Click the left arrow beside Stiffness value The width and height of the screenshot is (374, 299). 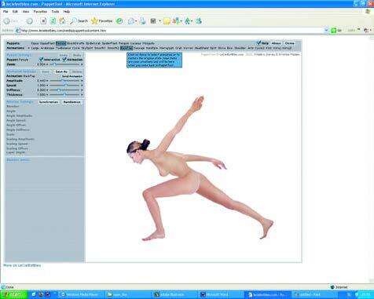tap(47, 90)
